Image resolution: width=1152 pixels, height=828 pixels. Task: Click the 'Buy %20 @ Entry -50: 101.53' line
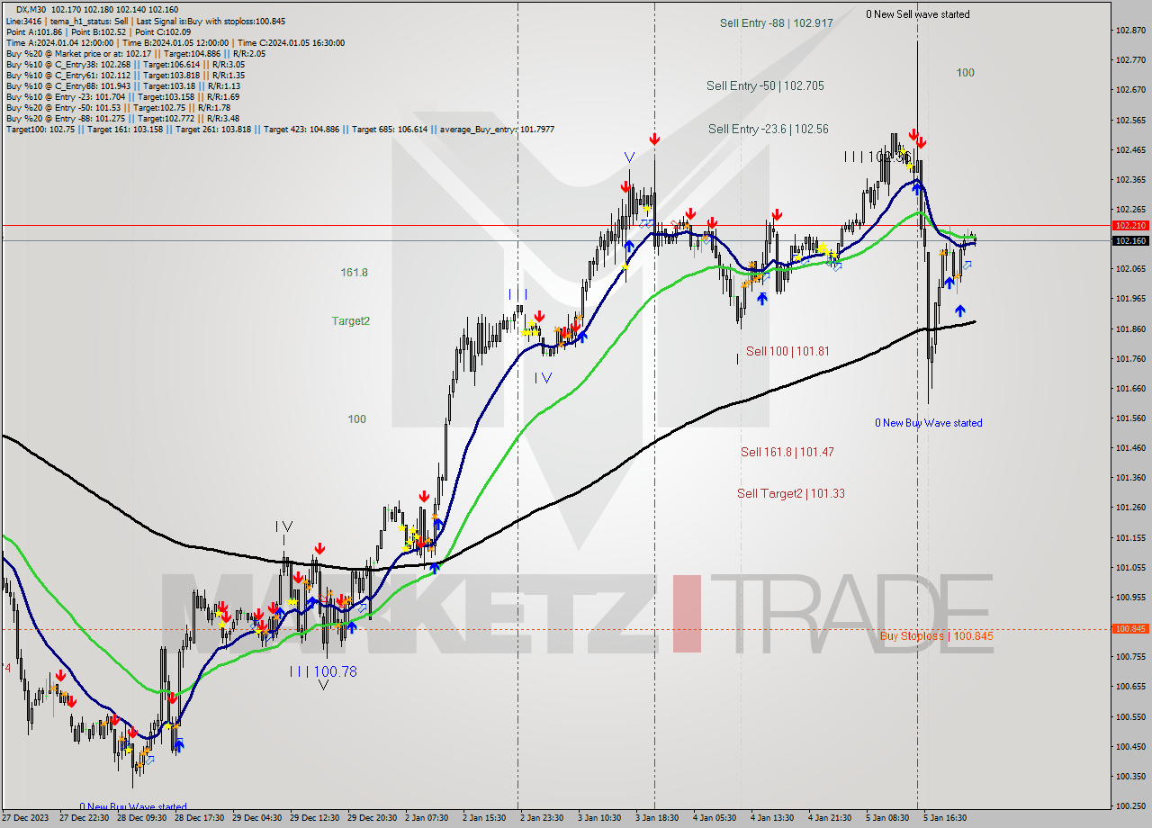point(118,107)
